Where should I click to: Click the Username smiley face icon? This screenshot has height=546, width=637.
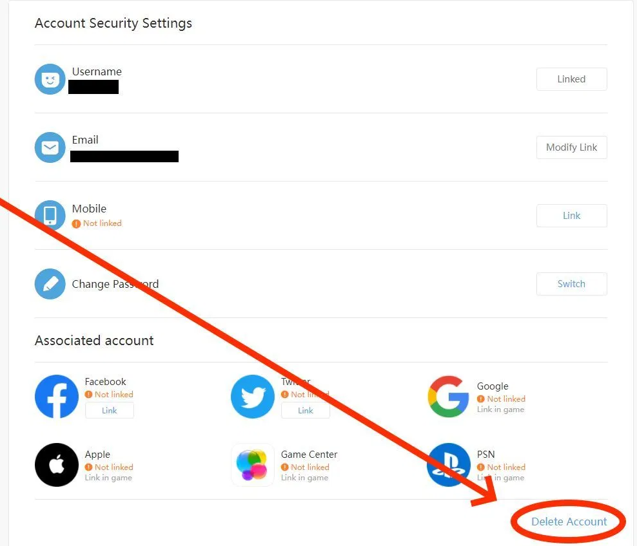coord(50,79)
